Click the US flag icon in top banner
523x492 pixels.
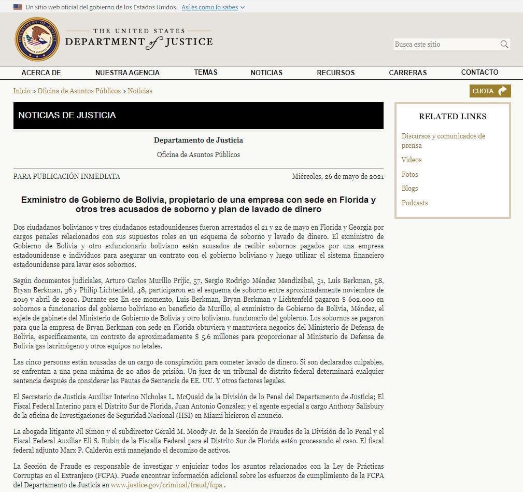pos(18,7)
